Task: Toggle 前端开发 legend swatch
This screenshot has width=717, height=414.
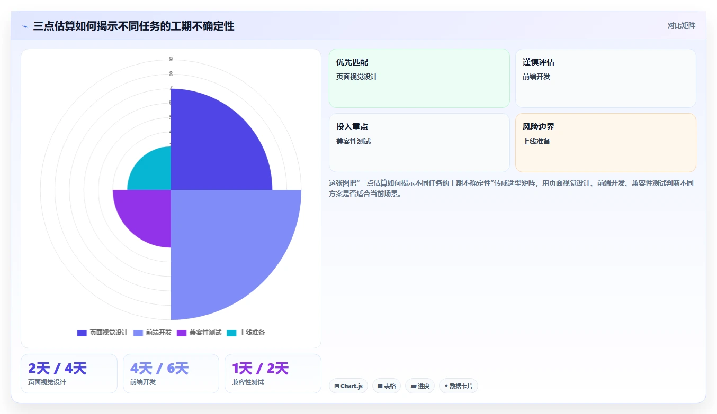Action: click(138, 333)
